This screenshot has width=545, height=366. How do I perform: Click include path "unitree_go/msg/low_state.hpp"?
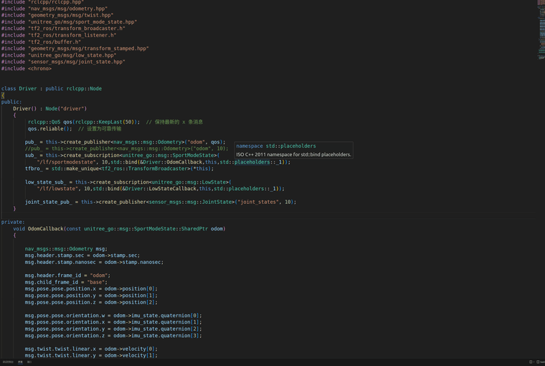click(x=72, y=55)
